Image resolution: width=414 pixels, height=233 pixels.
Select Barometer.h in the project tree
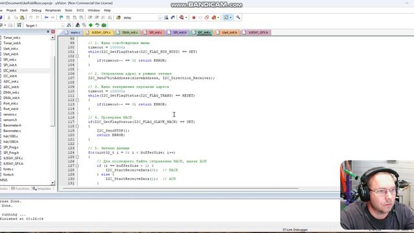pos(12,126)
